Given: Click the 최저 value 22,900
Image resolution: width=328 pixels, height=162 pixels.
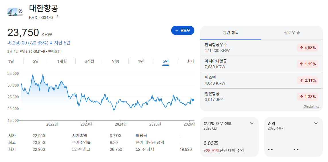Looking at the screenshot, I should point(39,149).
